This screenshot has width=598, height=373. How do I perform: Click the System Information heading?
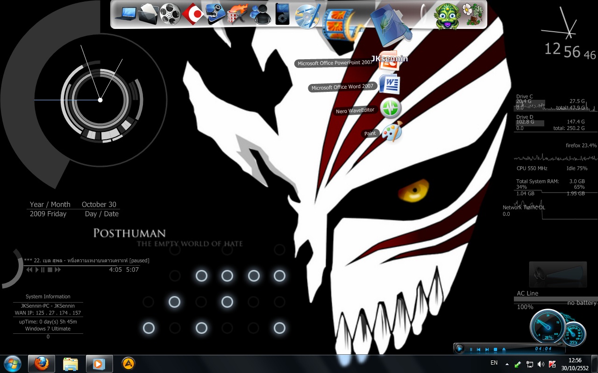click(48, 297)
